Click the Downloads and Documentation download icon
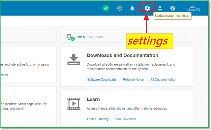 [74, 60]
